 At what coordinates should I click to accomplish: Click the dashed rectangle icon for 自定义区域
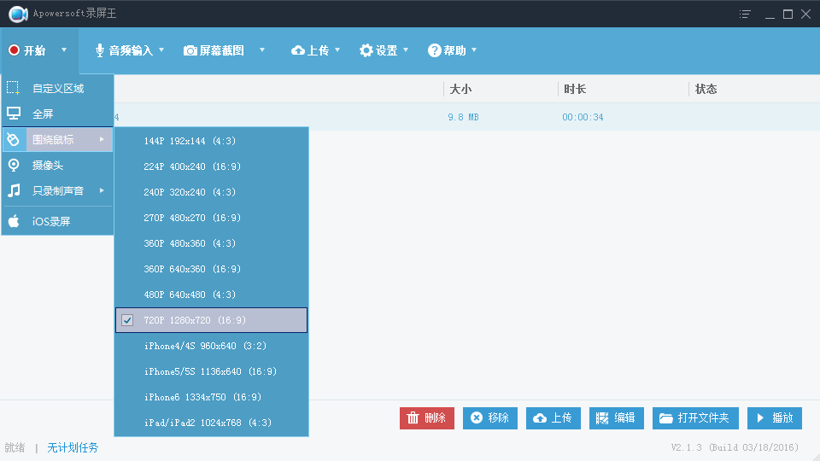click(x=14, y=88)
